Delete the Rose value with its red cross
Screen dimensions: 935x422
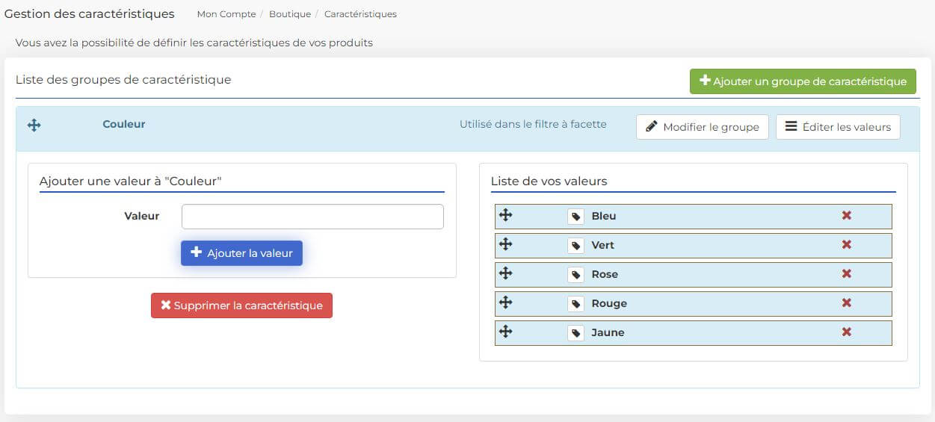click(x=847, y=273)
